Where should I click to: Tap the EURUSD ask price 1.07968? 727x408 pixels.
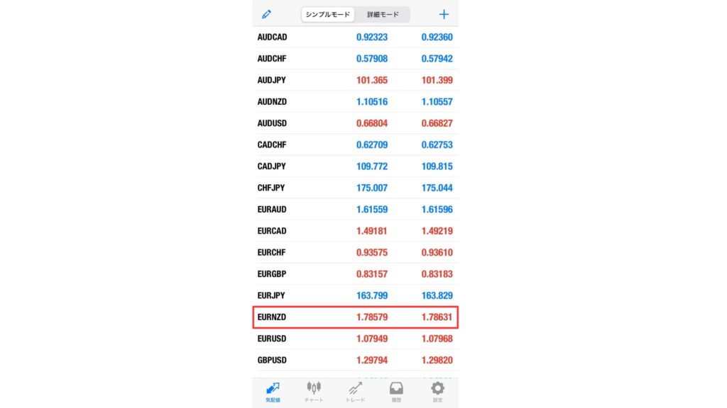pyautogui.click(x=437, y=339)
